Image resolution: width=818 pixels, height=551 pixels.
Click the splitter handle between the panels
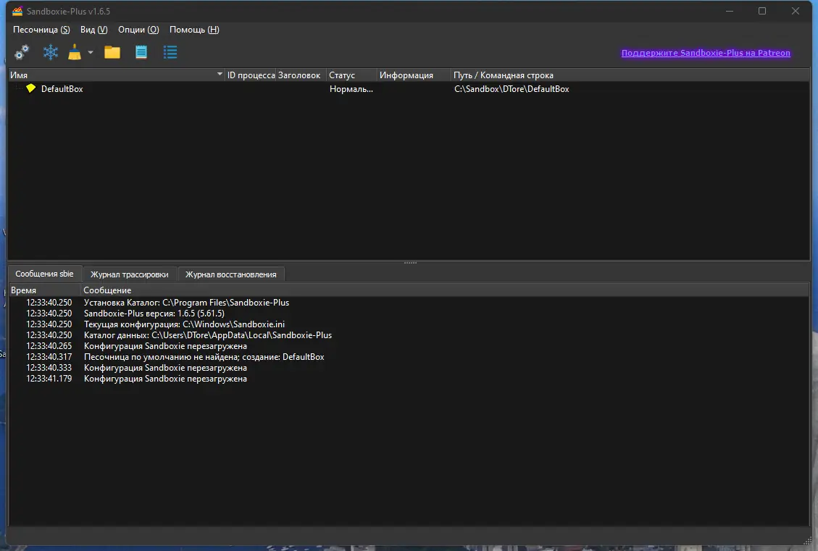410,263
